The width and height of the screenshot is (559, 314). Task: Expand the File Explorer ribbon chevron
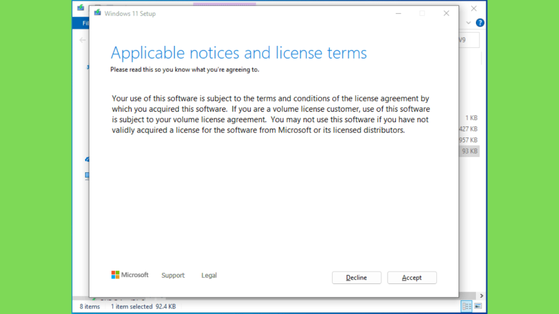468,23
